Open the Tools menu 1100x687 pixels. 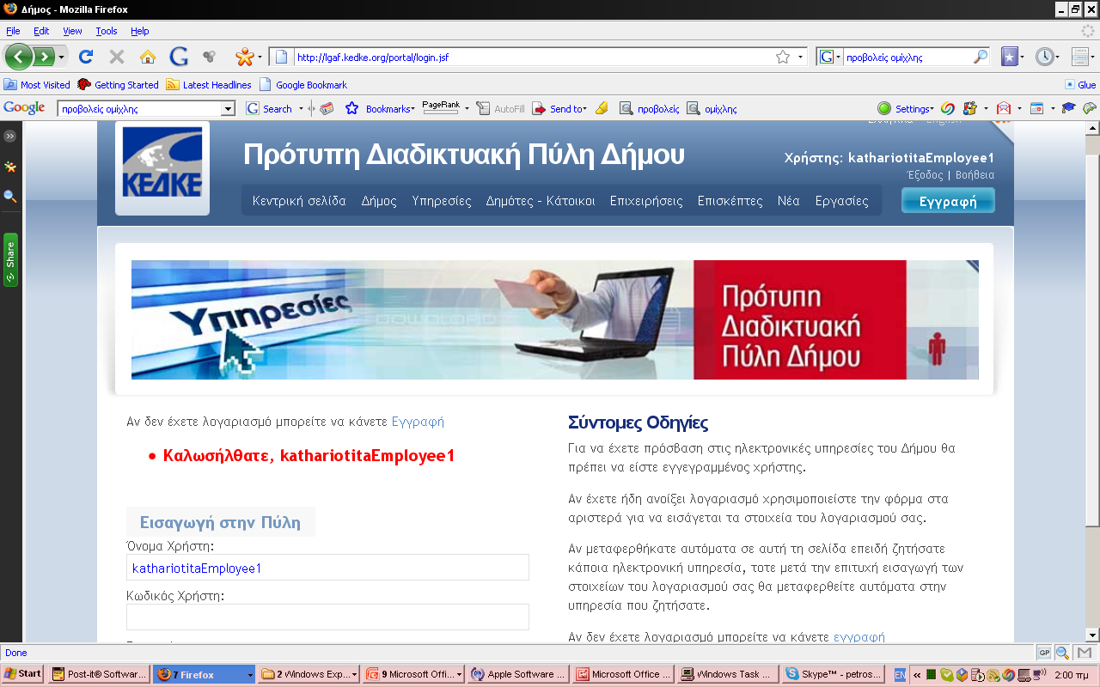pos(107,31)
